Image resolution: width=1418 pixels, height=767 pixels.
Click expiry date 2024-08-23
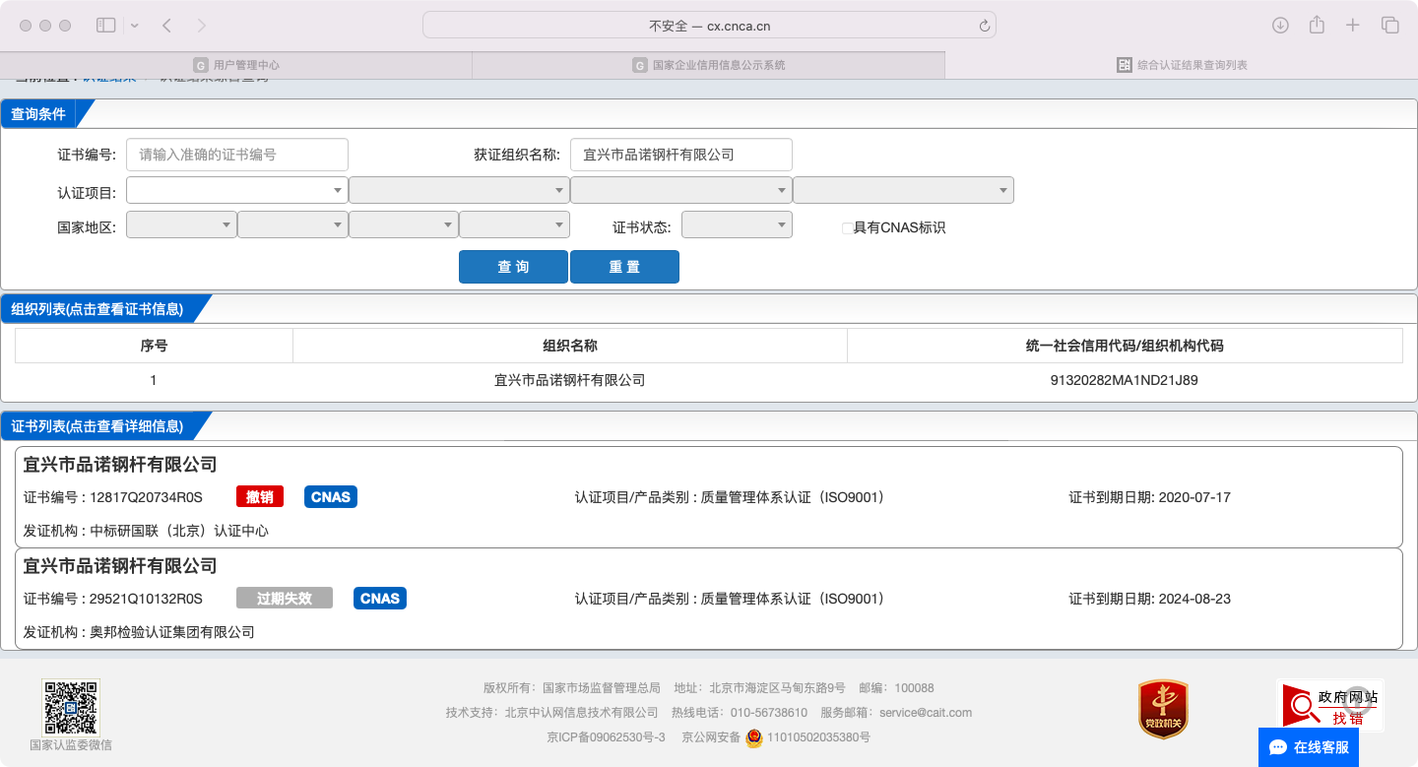point(1194,599)
